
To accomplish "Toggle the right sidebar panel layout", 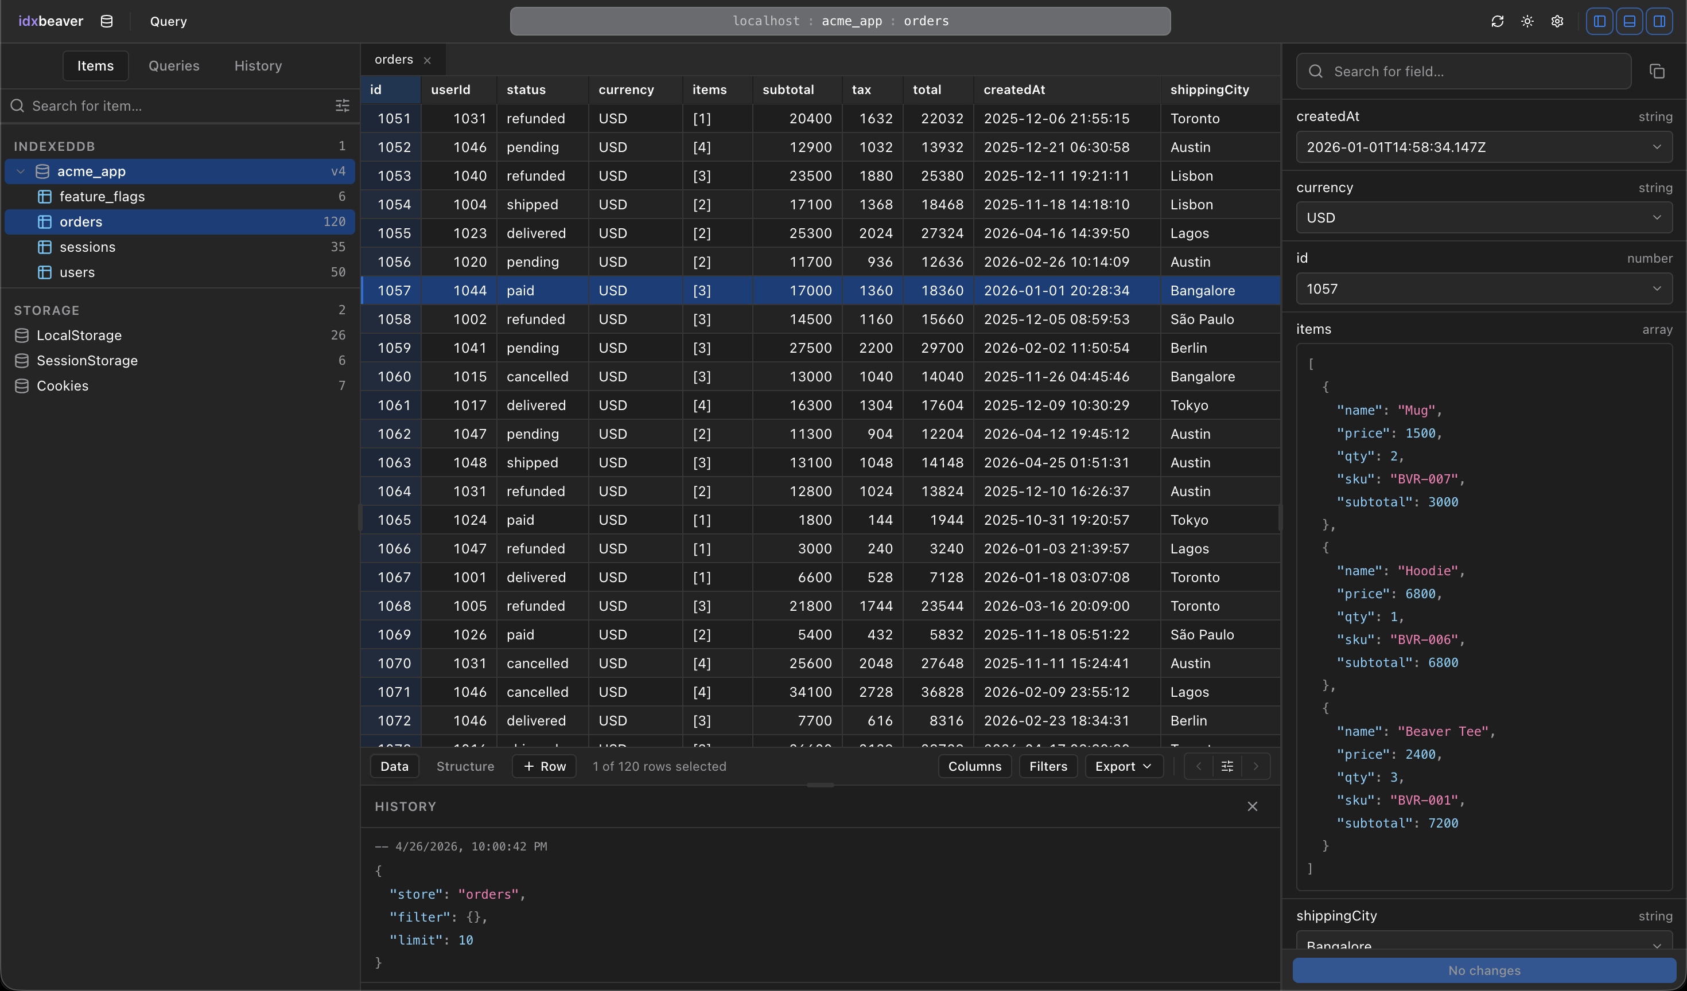I will click(1659, 21).
